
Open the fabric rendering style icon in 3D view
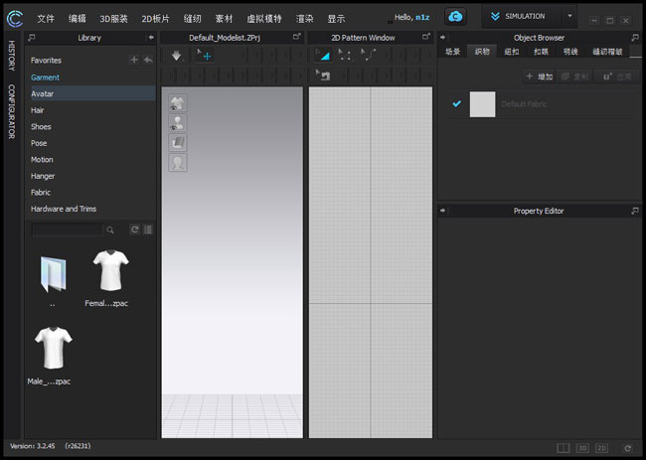tap(178, 142)
